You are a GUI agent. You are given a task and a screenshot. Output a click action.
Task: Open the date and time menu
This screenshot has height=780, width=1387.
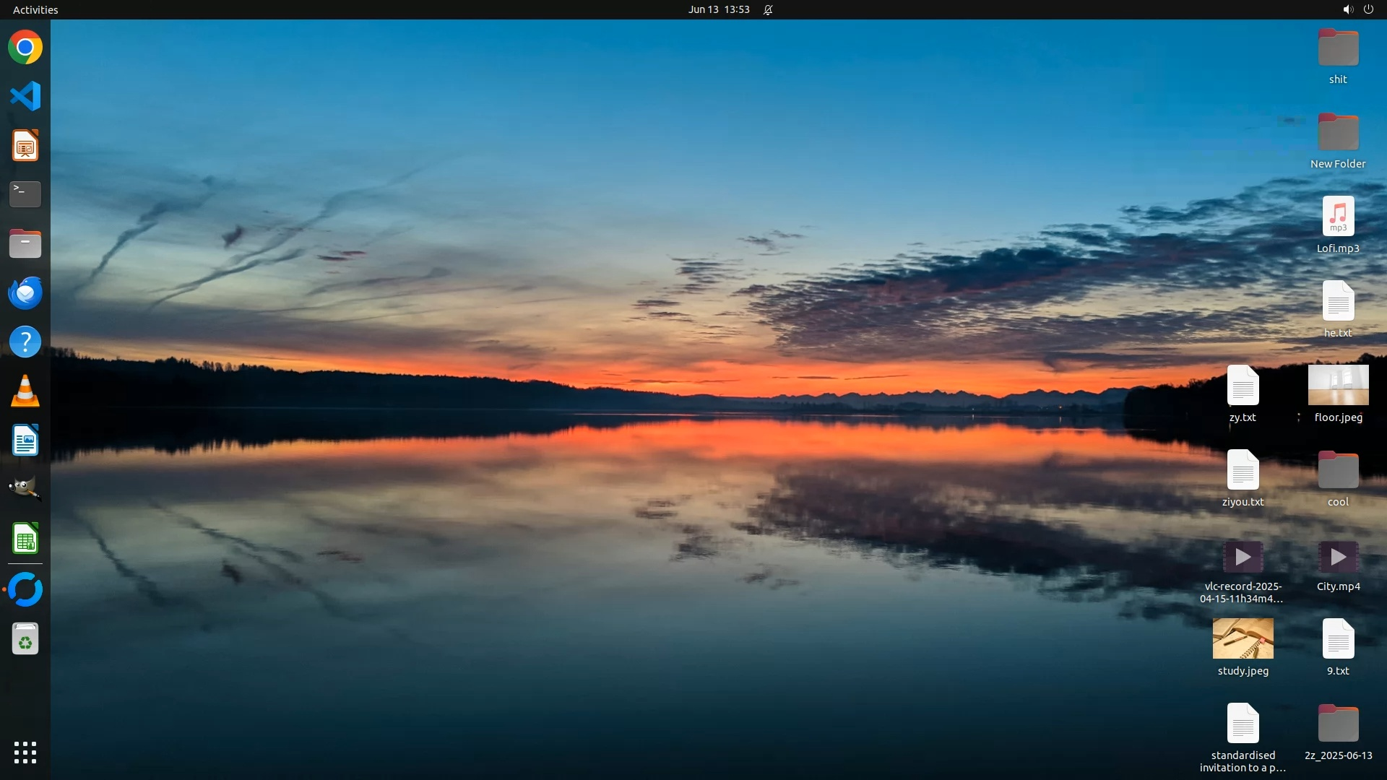click(x=718, y=9)
